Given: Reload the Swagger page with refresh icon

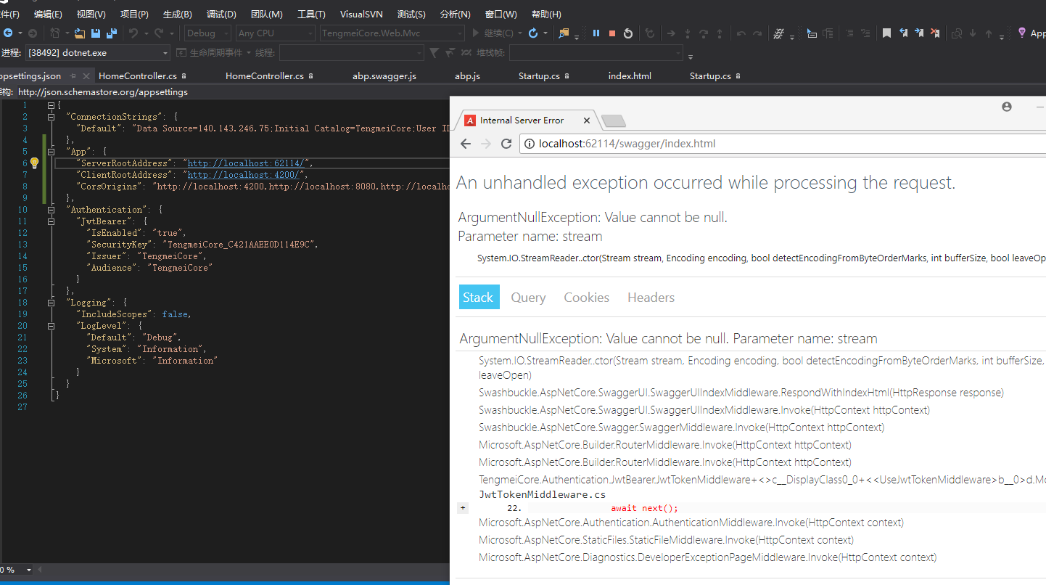Looking at the screenshot, I should (x=506, y=144).
